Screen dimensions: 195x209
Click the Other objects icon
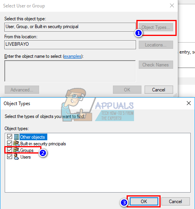coord(16,137)
